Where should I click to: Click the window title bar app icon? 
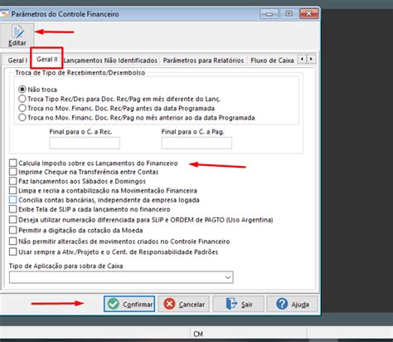click(x=4, y=14)
